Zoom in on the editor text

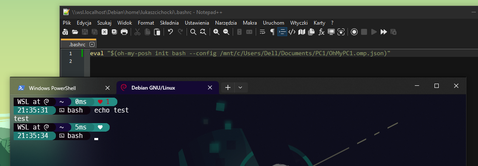pos(216,32)
